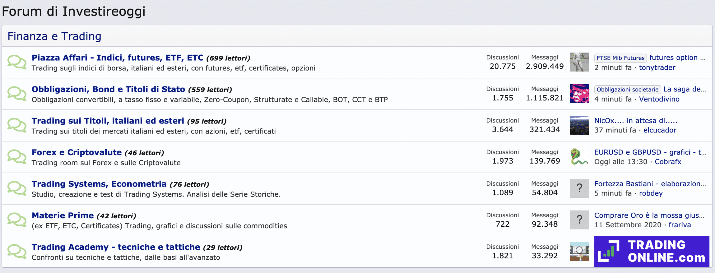This screenshot has width=715, height=273.
Task: Go to Trading sui Titoli forum
Action: point(108,121)
